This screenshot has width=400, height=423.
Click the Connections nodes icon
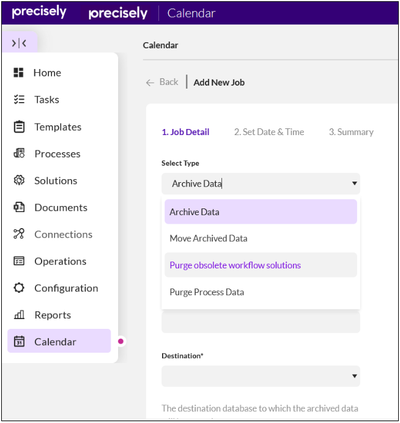(x=19, y=234)
